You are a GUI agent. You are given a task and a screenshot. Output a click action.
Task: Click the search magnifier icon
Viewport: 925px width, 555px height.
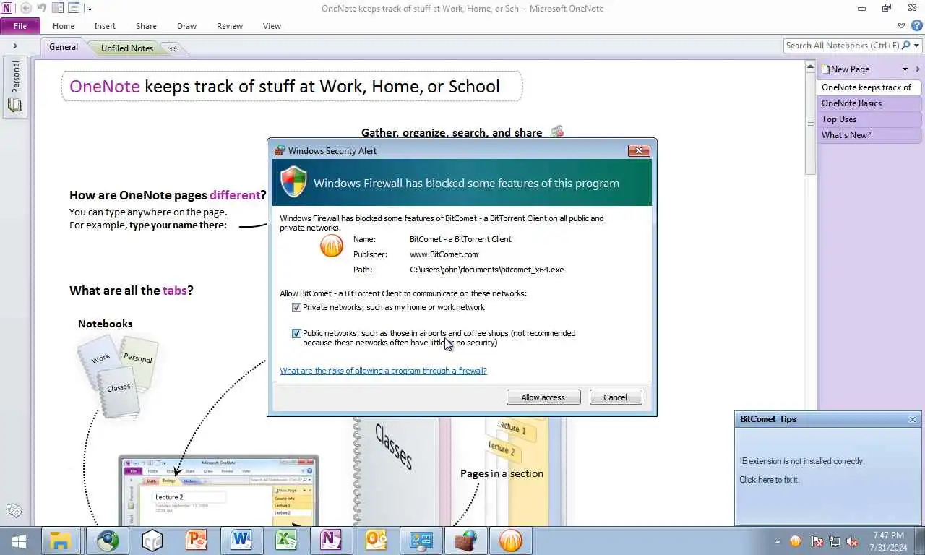point(906,46)
